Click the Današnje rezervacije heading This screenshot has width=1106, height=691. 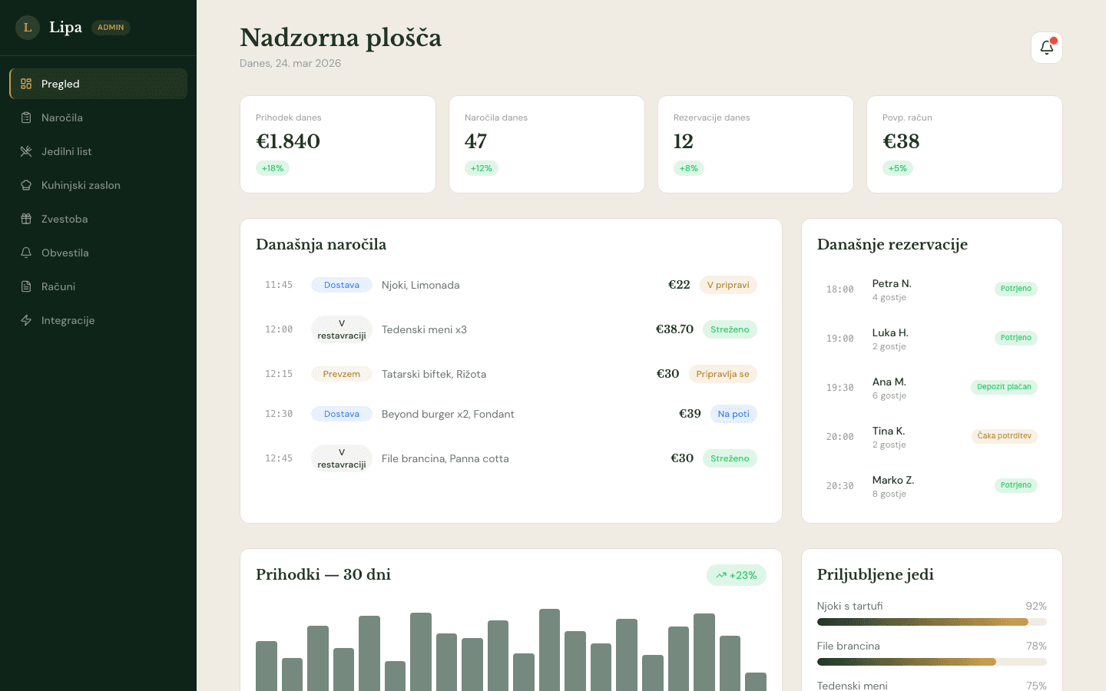click(892, 244)
